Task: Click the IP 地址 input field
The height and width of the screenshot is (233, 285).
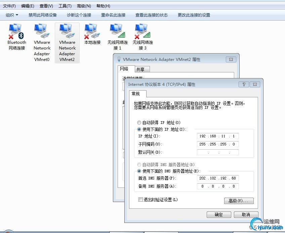Action: [218, 136]
